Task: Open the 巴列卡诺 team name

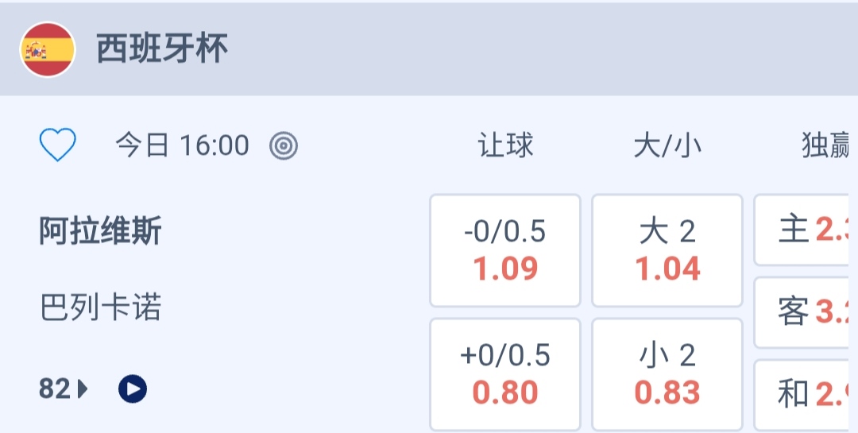Action: click(x=101, y=307)
